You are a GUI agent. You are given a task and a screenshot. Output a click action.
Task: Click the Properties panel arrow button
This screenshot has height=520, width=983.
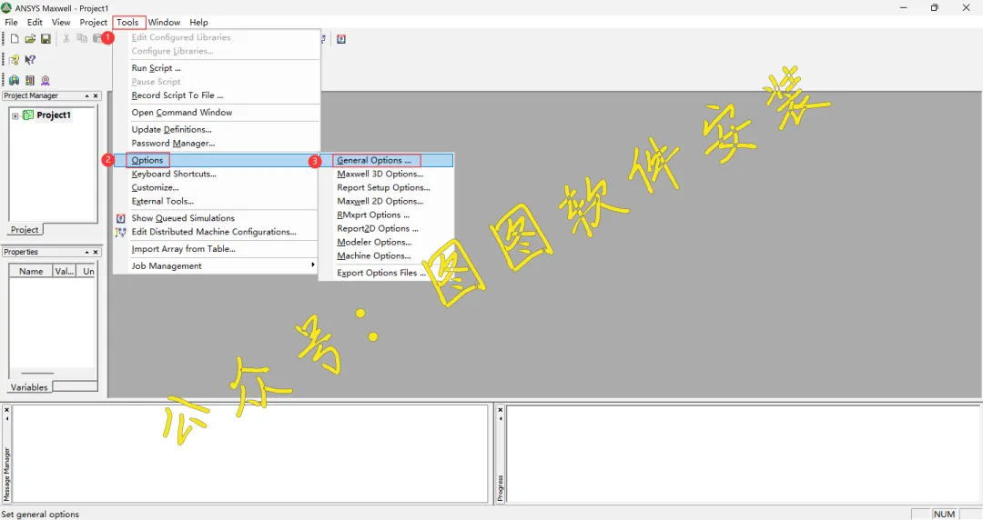pyautogui.click(x=87, y=252)
